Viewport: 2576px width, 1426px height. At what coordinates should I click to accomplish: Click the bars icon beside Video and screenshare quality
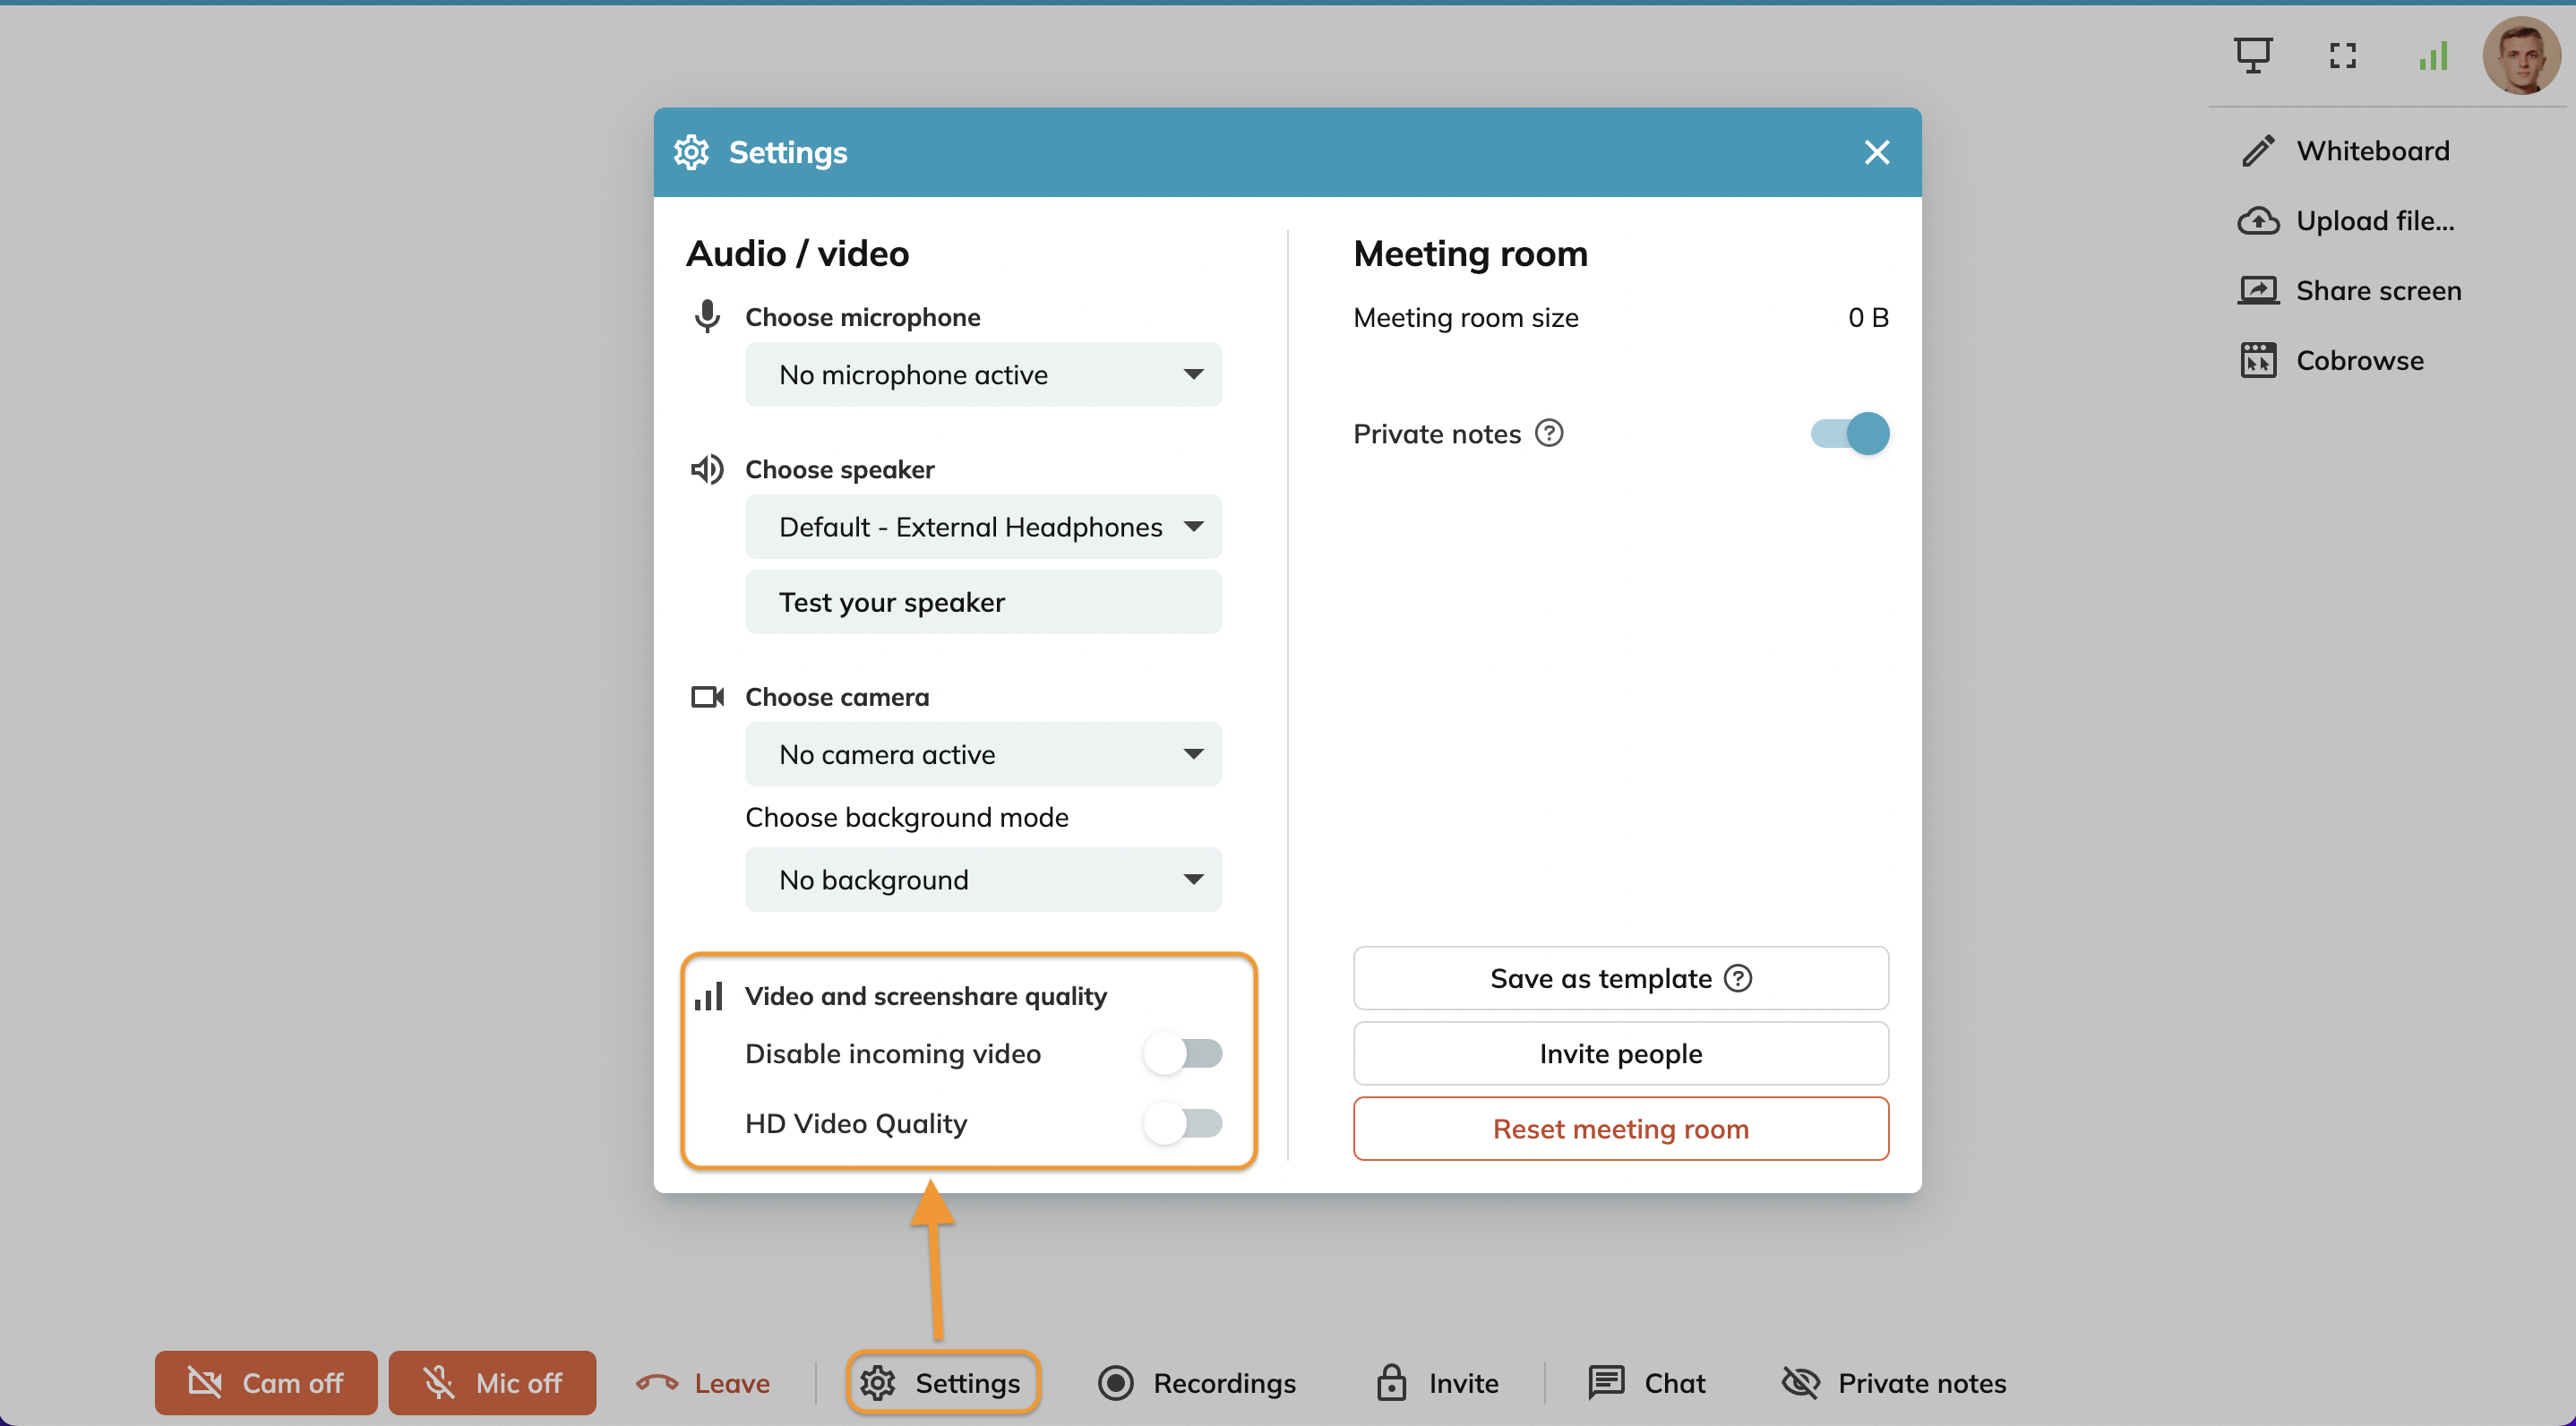[x=708, y=996]
